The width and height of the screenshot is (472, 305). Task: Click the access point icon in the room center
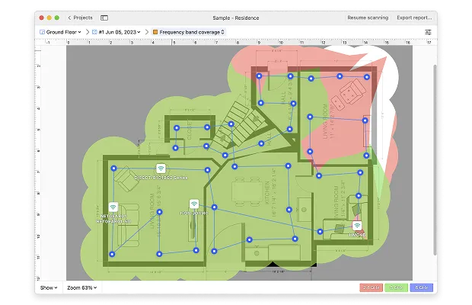coord(194,204)
